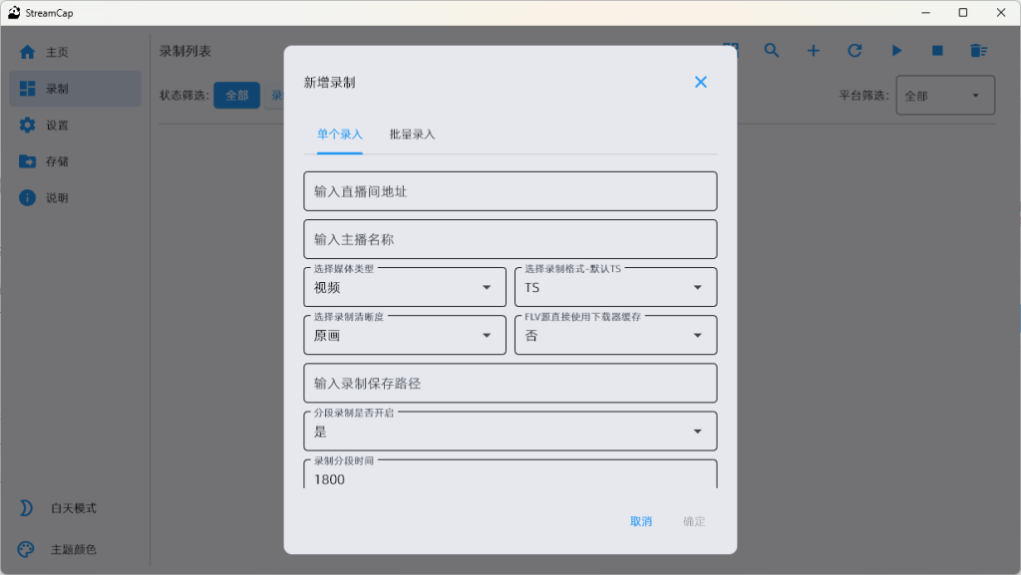This screenshot has width=1021, height=575.
Task: Click the 输入直播间地址 input field
Action: pos(510,190)
